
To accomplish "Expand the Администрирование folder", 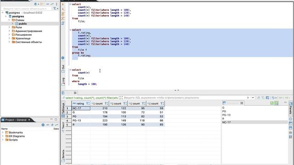I will click(x=9, y=31).
